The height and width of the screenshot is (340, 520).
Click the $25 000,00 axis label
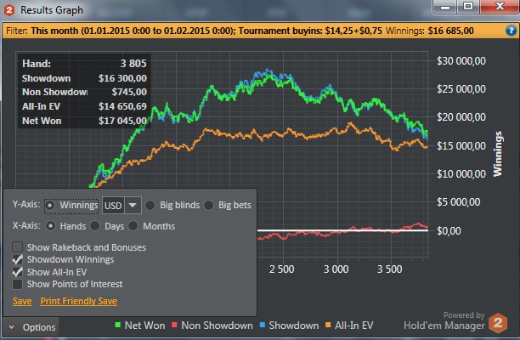click(x=461, y=89)
